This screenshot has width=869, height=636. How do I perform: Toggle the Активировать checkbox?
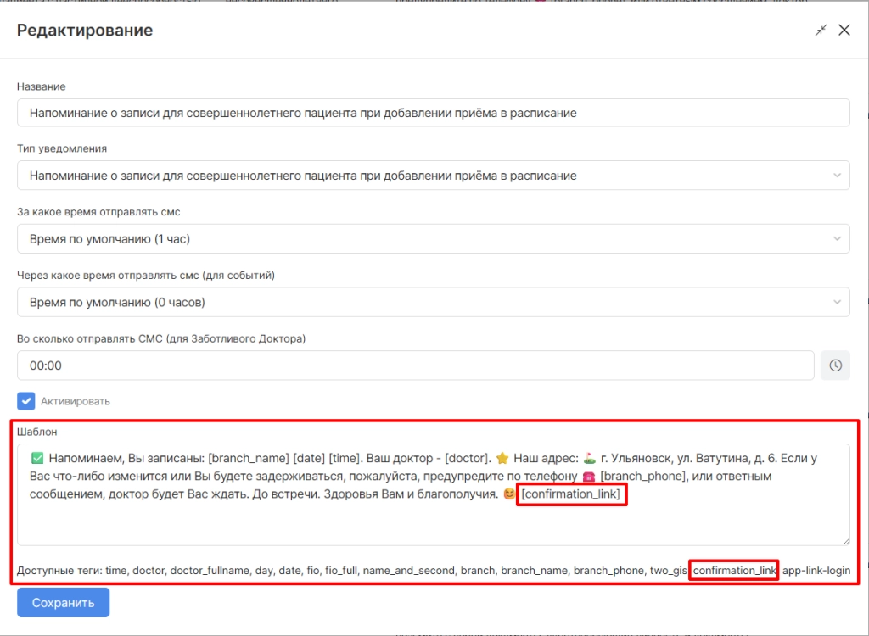click(26, 401)
